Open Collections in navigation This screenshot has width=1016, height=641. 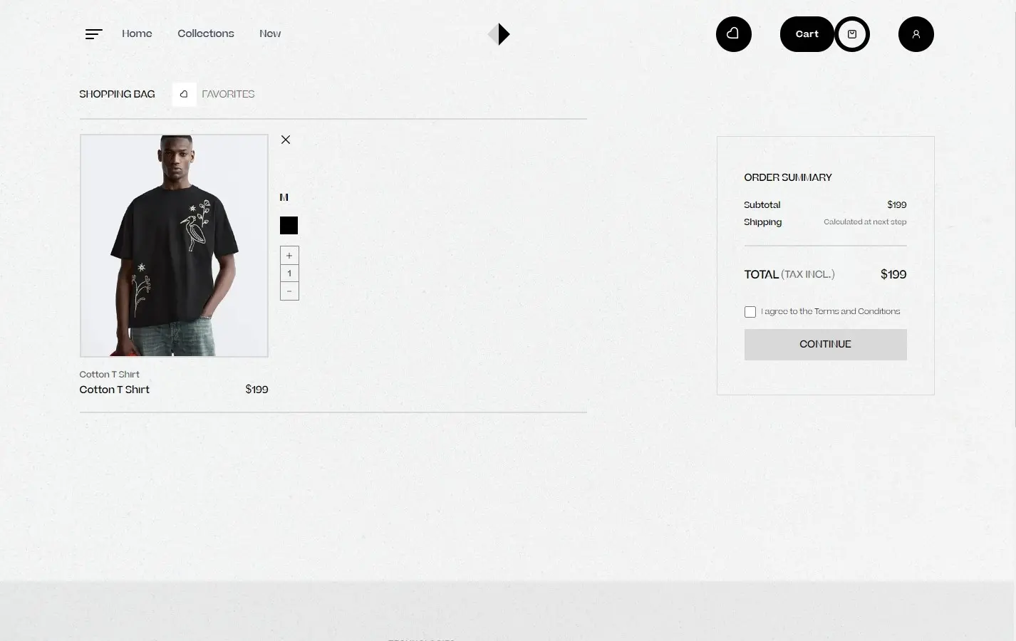pos(206,33)
